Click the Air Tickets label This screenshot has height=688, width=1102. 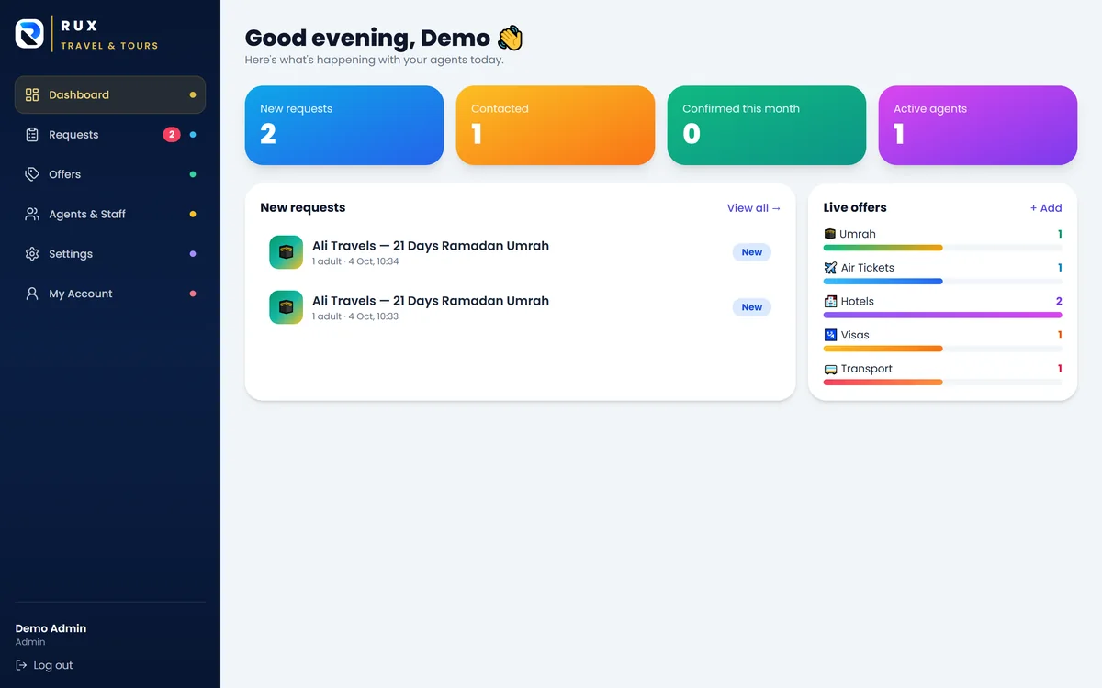[x=868, y=268]
